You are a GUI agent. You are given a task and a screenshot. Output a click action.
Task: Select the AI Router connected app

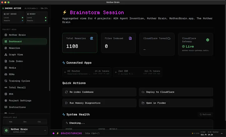point(87,72)
